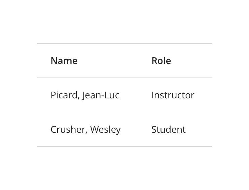This screenshot has height=190, width=249.
Task: Click the top border line of the table
Action: coord(124,43)
